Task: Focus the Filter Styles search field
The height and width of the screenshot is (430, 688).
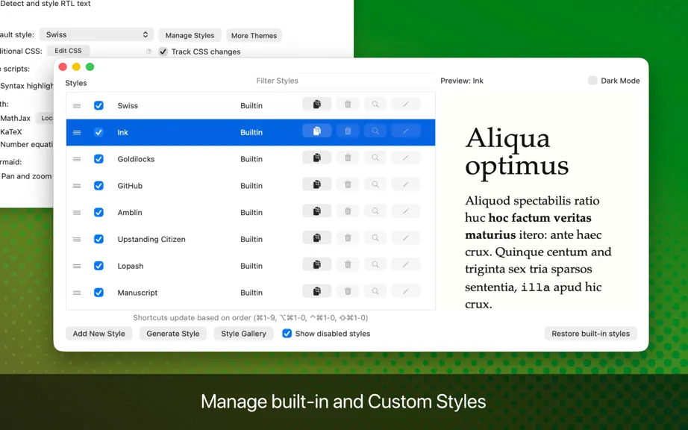Action: (x=343, y=81)
